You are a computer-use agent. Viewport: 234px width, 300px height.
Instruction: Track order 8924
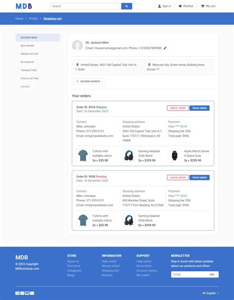[199, 108]
